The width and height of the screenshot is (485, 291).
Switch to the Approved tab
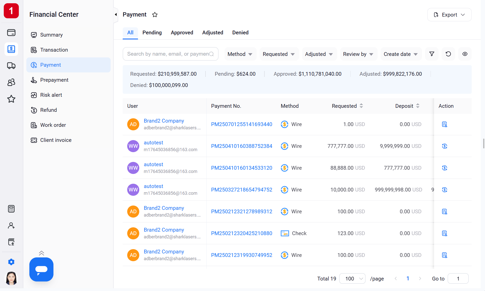[x=182, y=33]
